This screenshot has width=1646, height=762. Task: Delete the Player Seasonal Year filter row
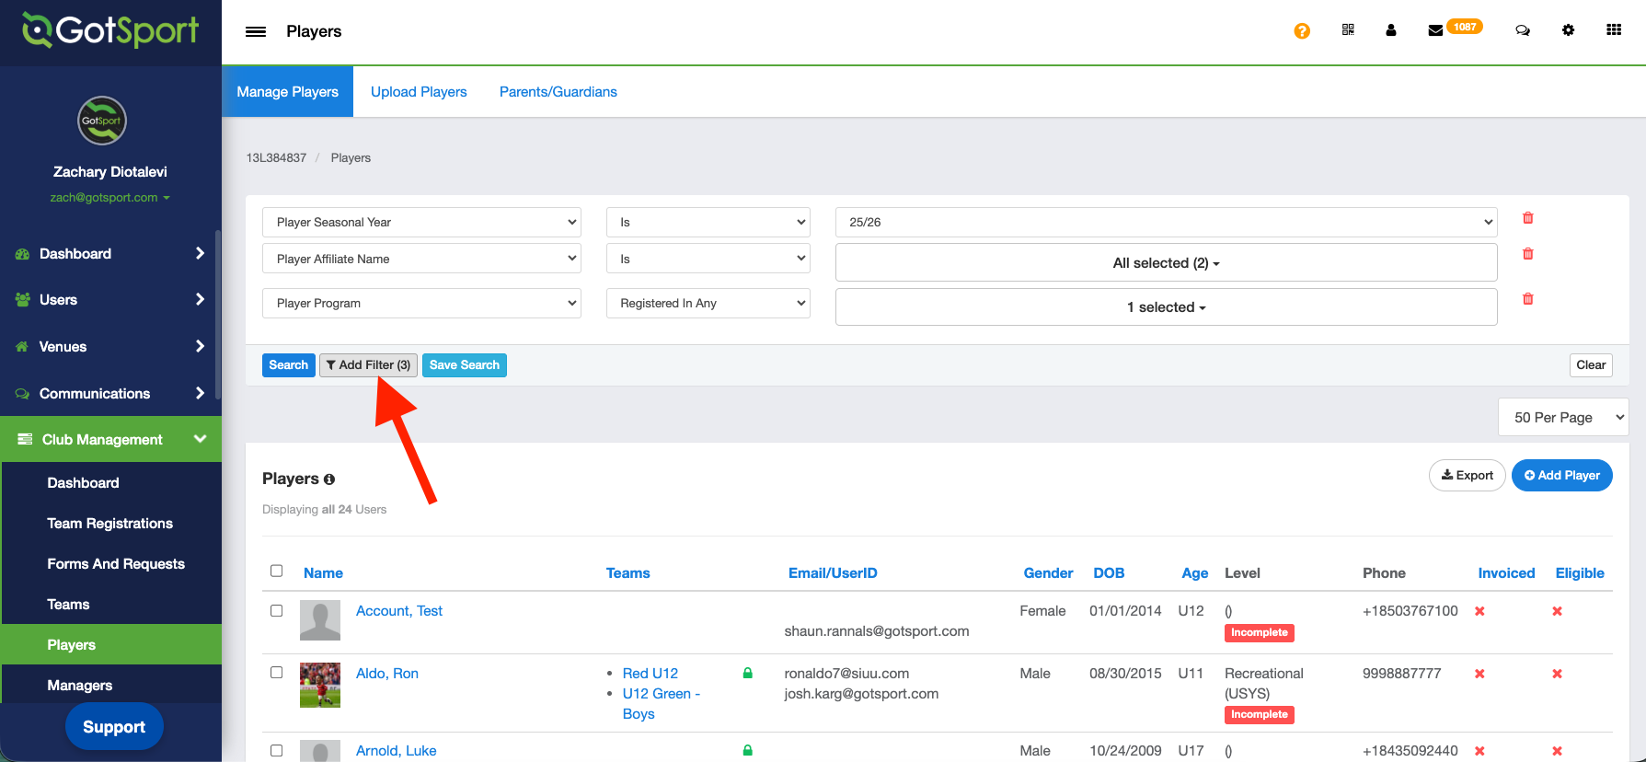click(x=1528, y=218)
